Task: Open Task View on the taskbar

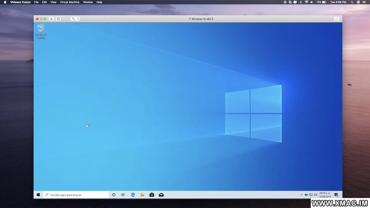Action: pos(123,195)
